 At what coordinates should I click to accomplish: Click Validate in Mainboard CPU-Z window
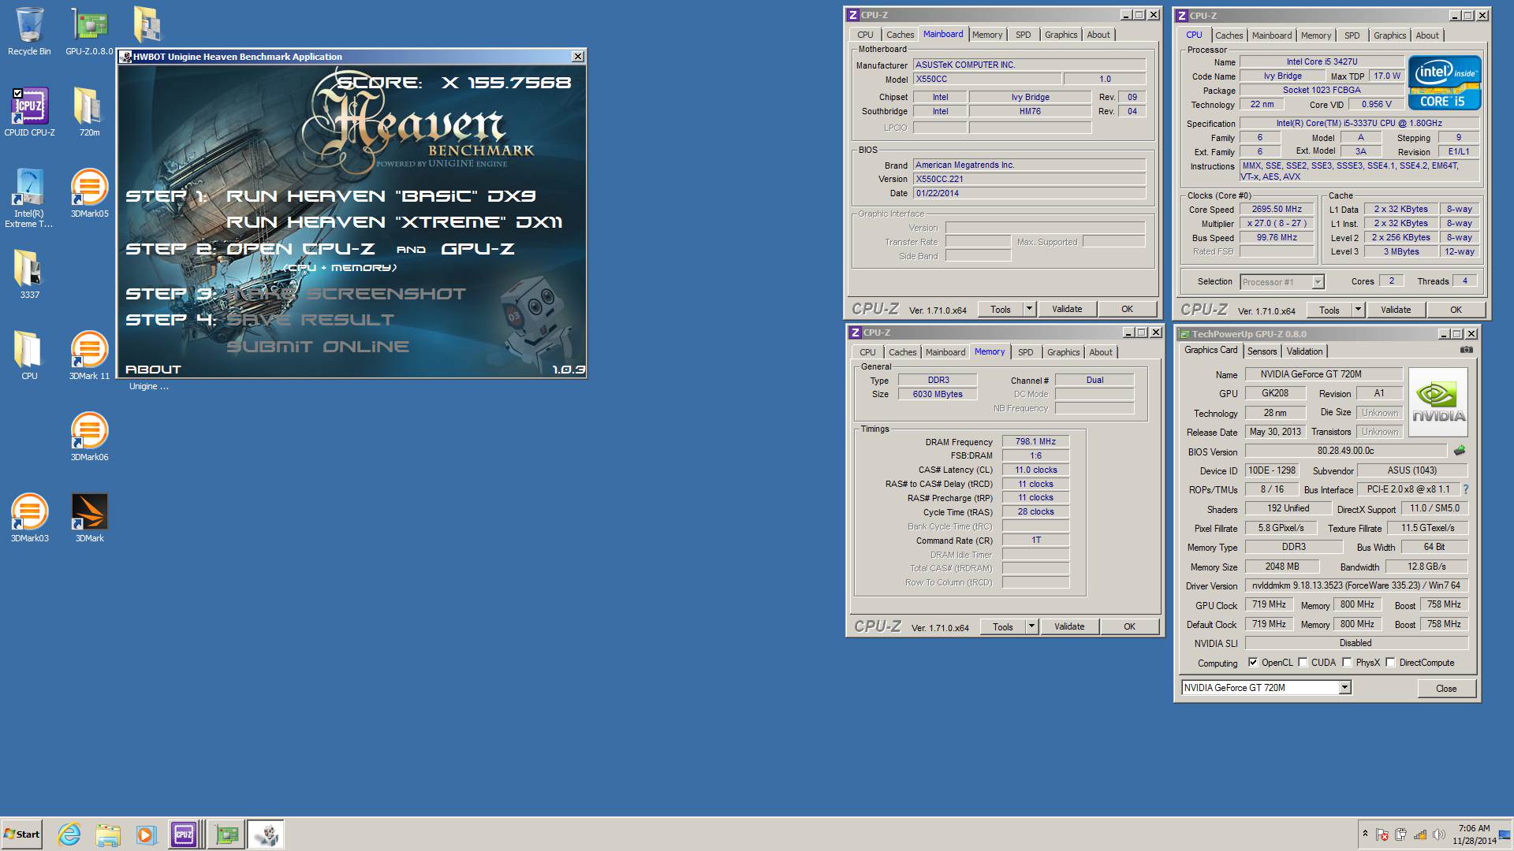coord(1067,309)
